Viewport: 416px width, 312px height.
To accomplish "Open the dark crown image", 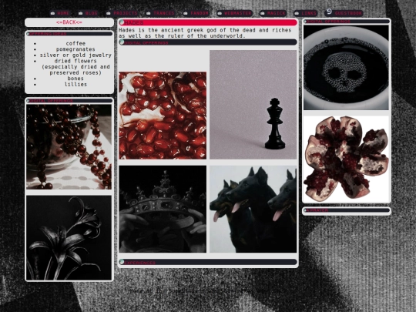I will pyautogui.click(x=163, y=209).
